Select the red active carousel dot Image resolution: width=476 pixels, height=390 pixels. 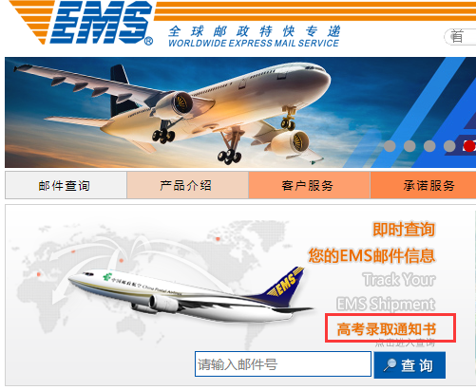point(469,146)
